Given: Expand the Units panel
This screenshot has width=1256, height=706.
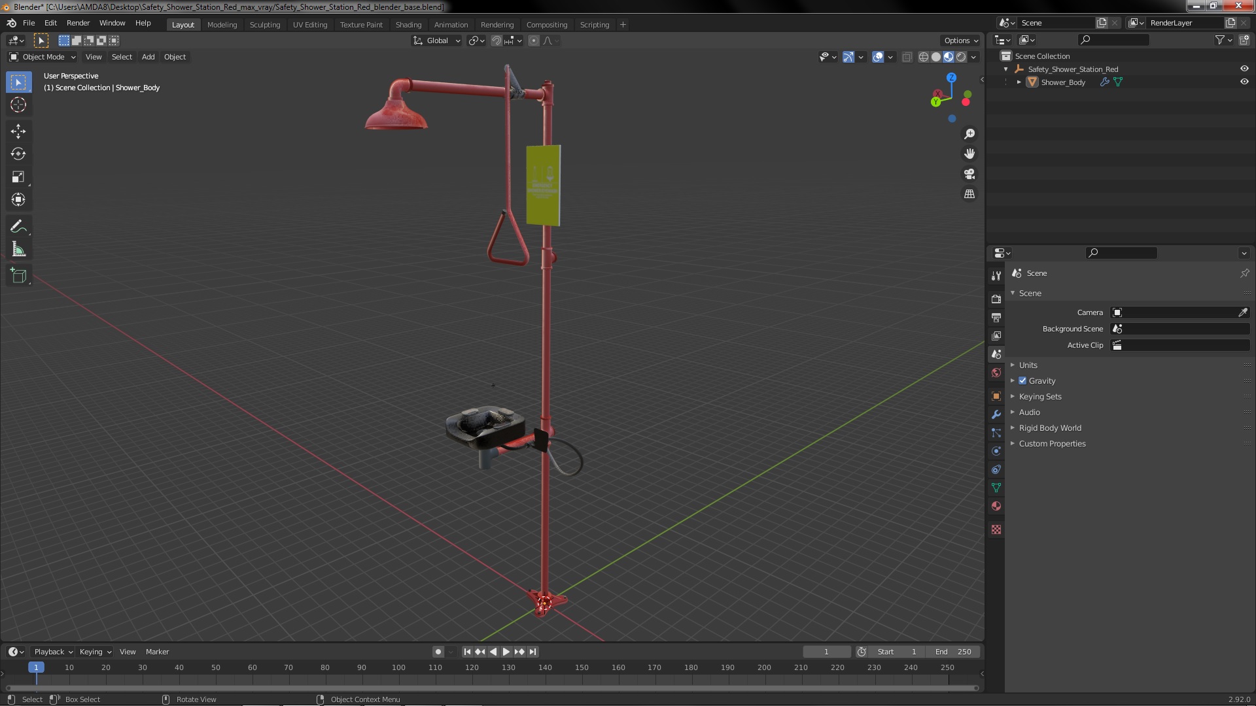Looking at the screenshot, I should pos(1028,365).
